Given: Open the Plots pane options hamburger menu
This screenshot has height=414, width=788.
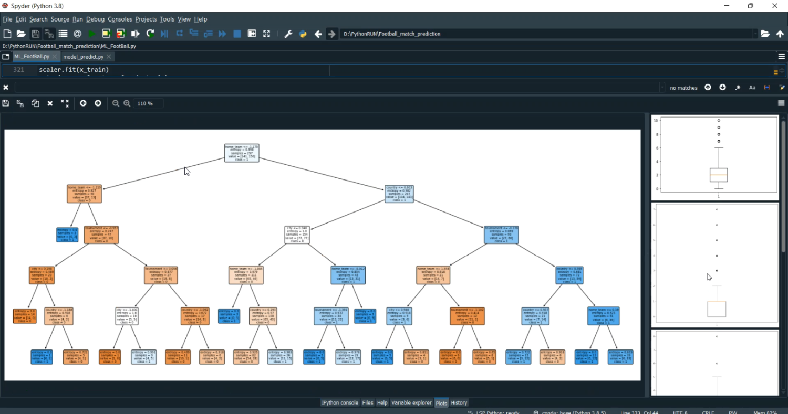Looking at the screenshot, I should [x=781, y=103].
